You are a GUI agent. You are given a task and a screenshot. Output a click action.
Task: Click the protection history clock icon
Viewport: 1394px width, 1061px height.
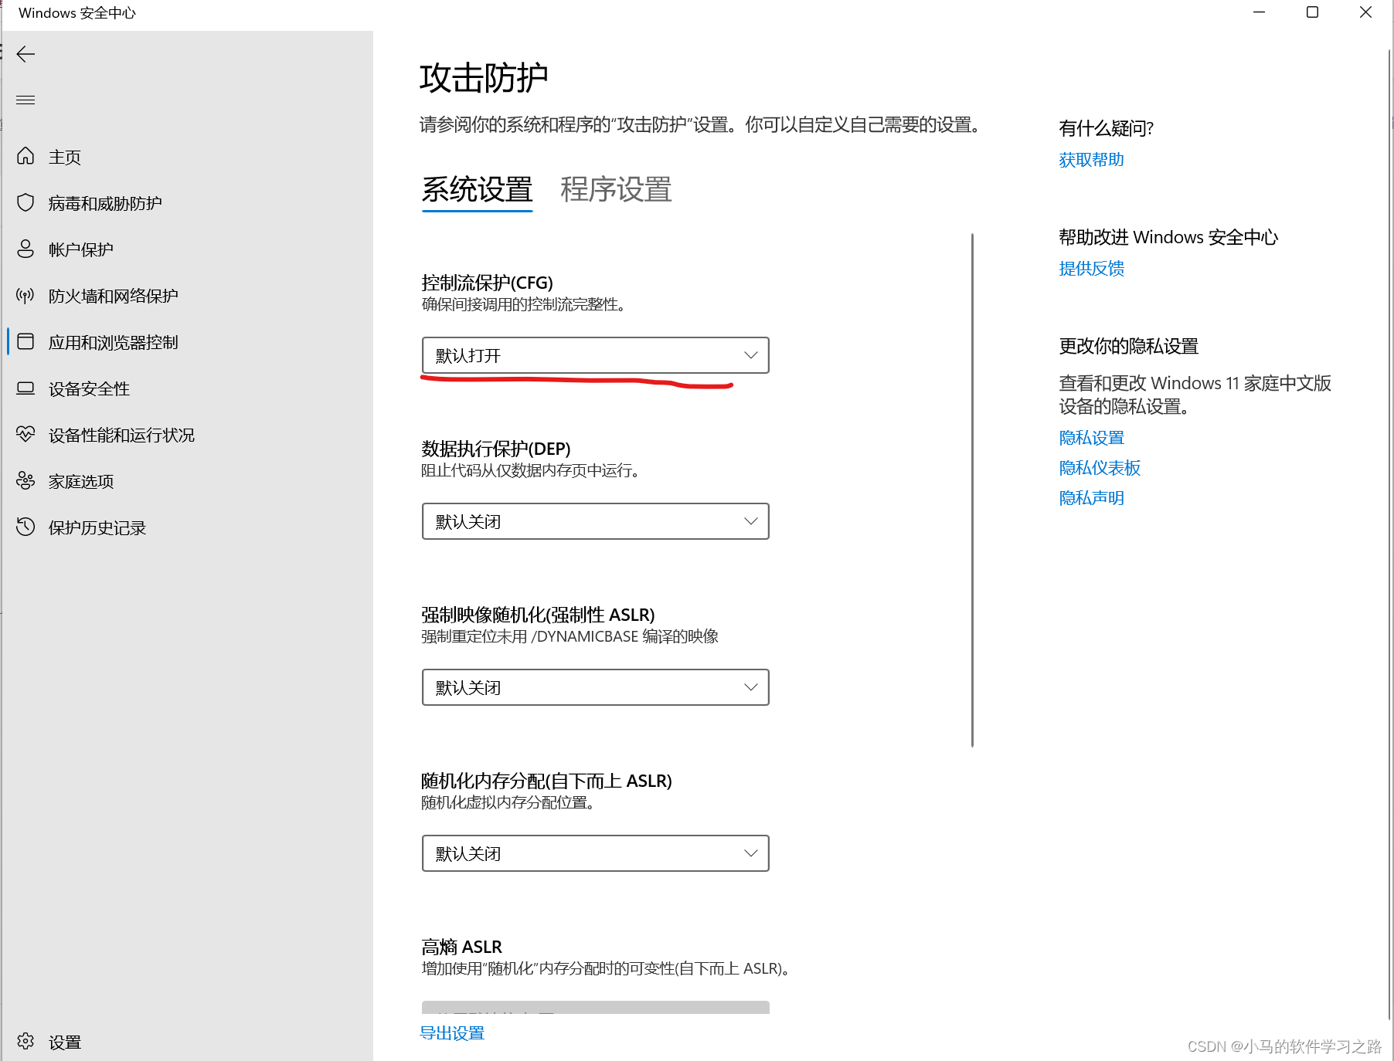pyautogui.click(x=25, y=527)
